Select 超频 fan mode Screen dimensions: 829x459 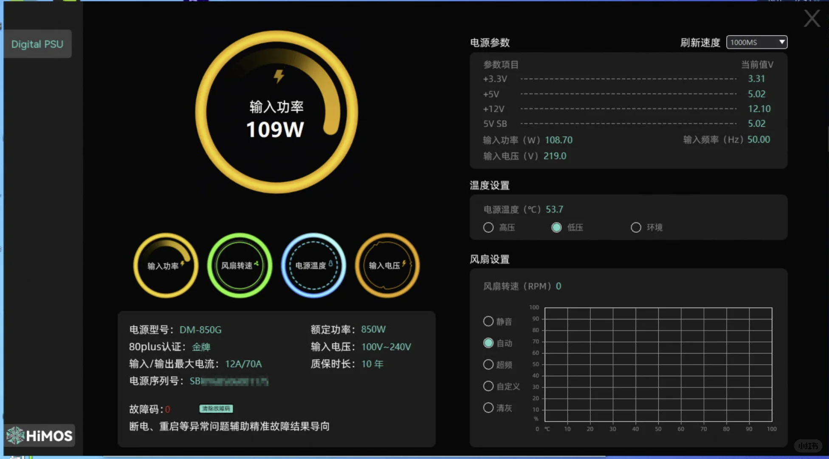pyautogui.click(x=488, y=364)
